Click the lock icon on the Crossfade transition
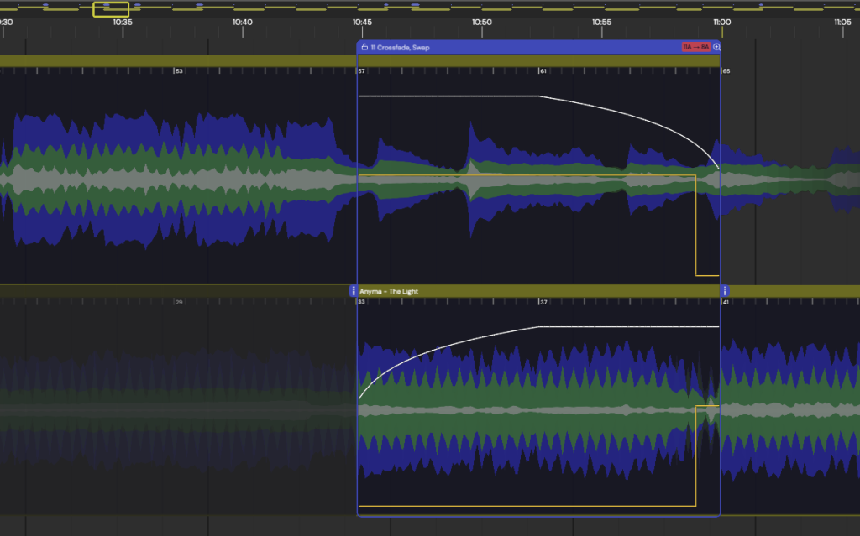This screenshot has height=536, width=860. [364, 48]
